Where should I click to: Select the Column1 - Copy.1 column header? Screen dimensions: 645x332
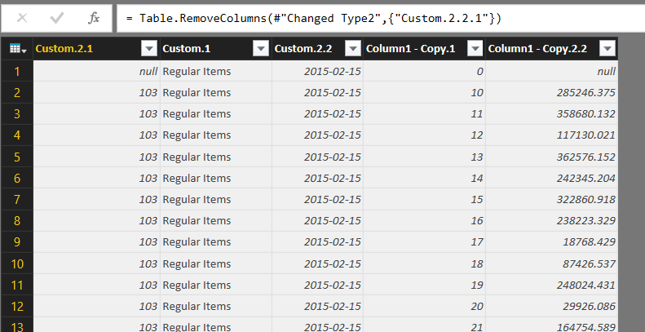click(412, 50)
